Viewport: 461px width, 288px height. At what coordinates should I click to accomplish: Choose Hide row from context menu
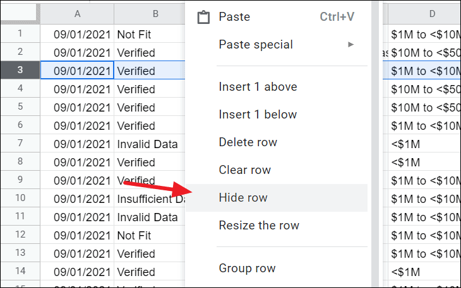click(x=277, y=198)
